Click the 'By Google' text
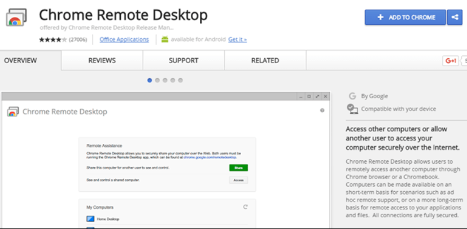The height and width of the screenshot is (229, 467). 374,96
